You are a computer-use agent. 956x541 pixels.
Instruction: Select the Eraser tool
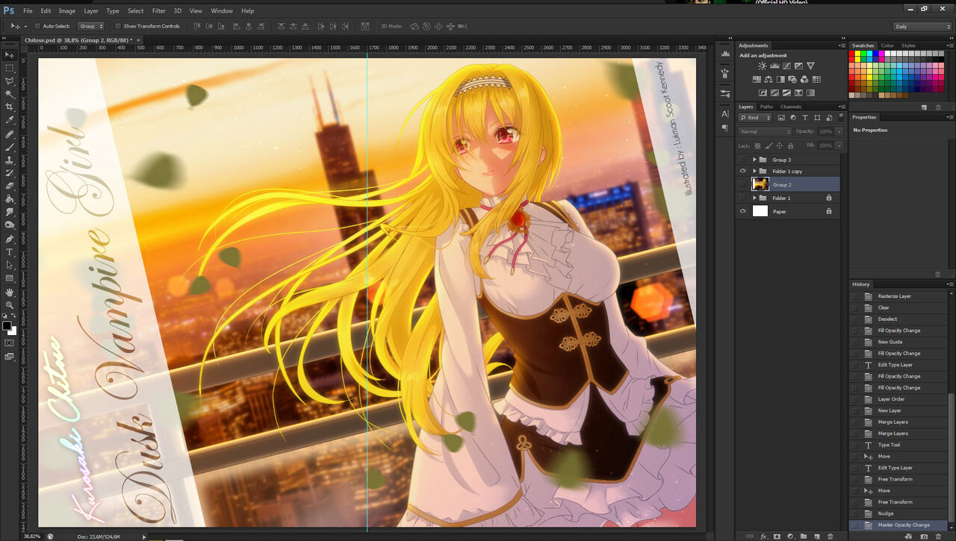click(x=10, y=186)
